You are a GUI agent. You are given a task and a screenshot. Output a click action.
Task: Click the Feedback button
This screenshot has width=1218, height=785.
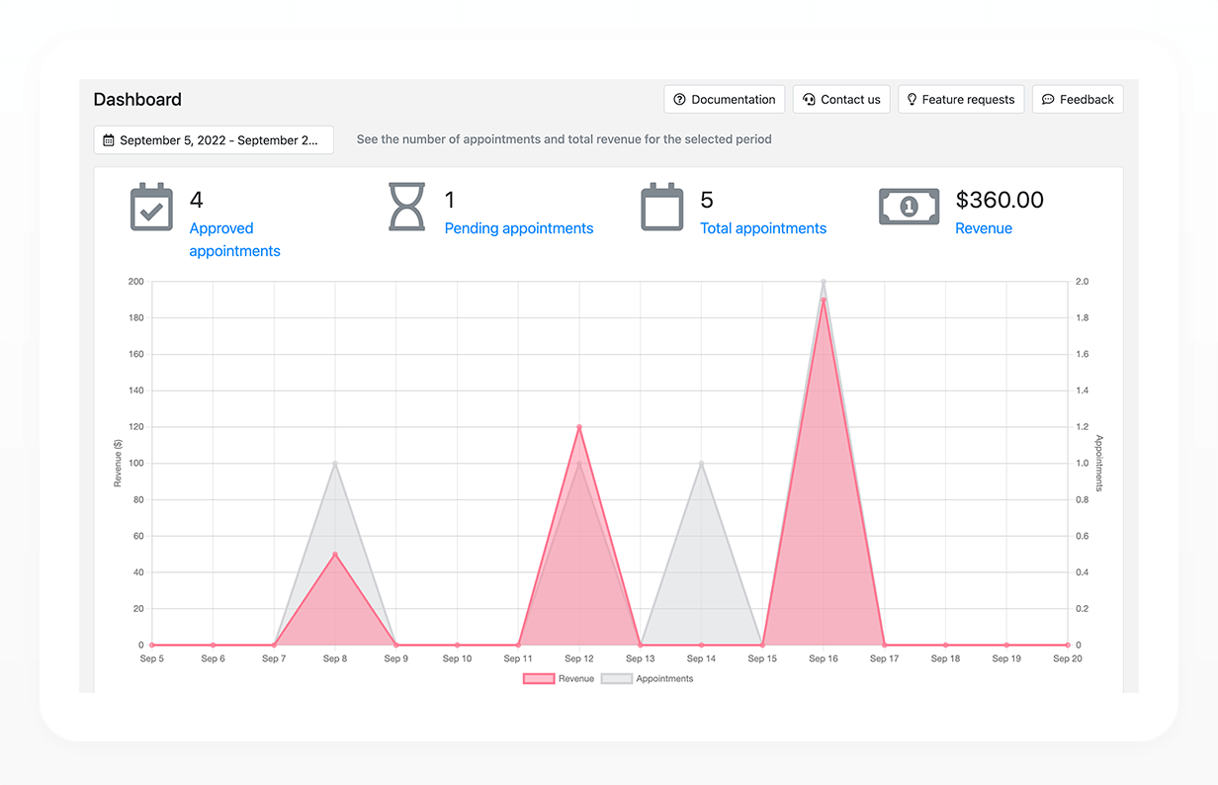[x=1078, y=100]
